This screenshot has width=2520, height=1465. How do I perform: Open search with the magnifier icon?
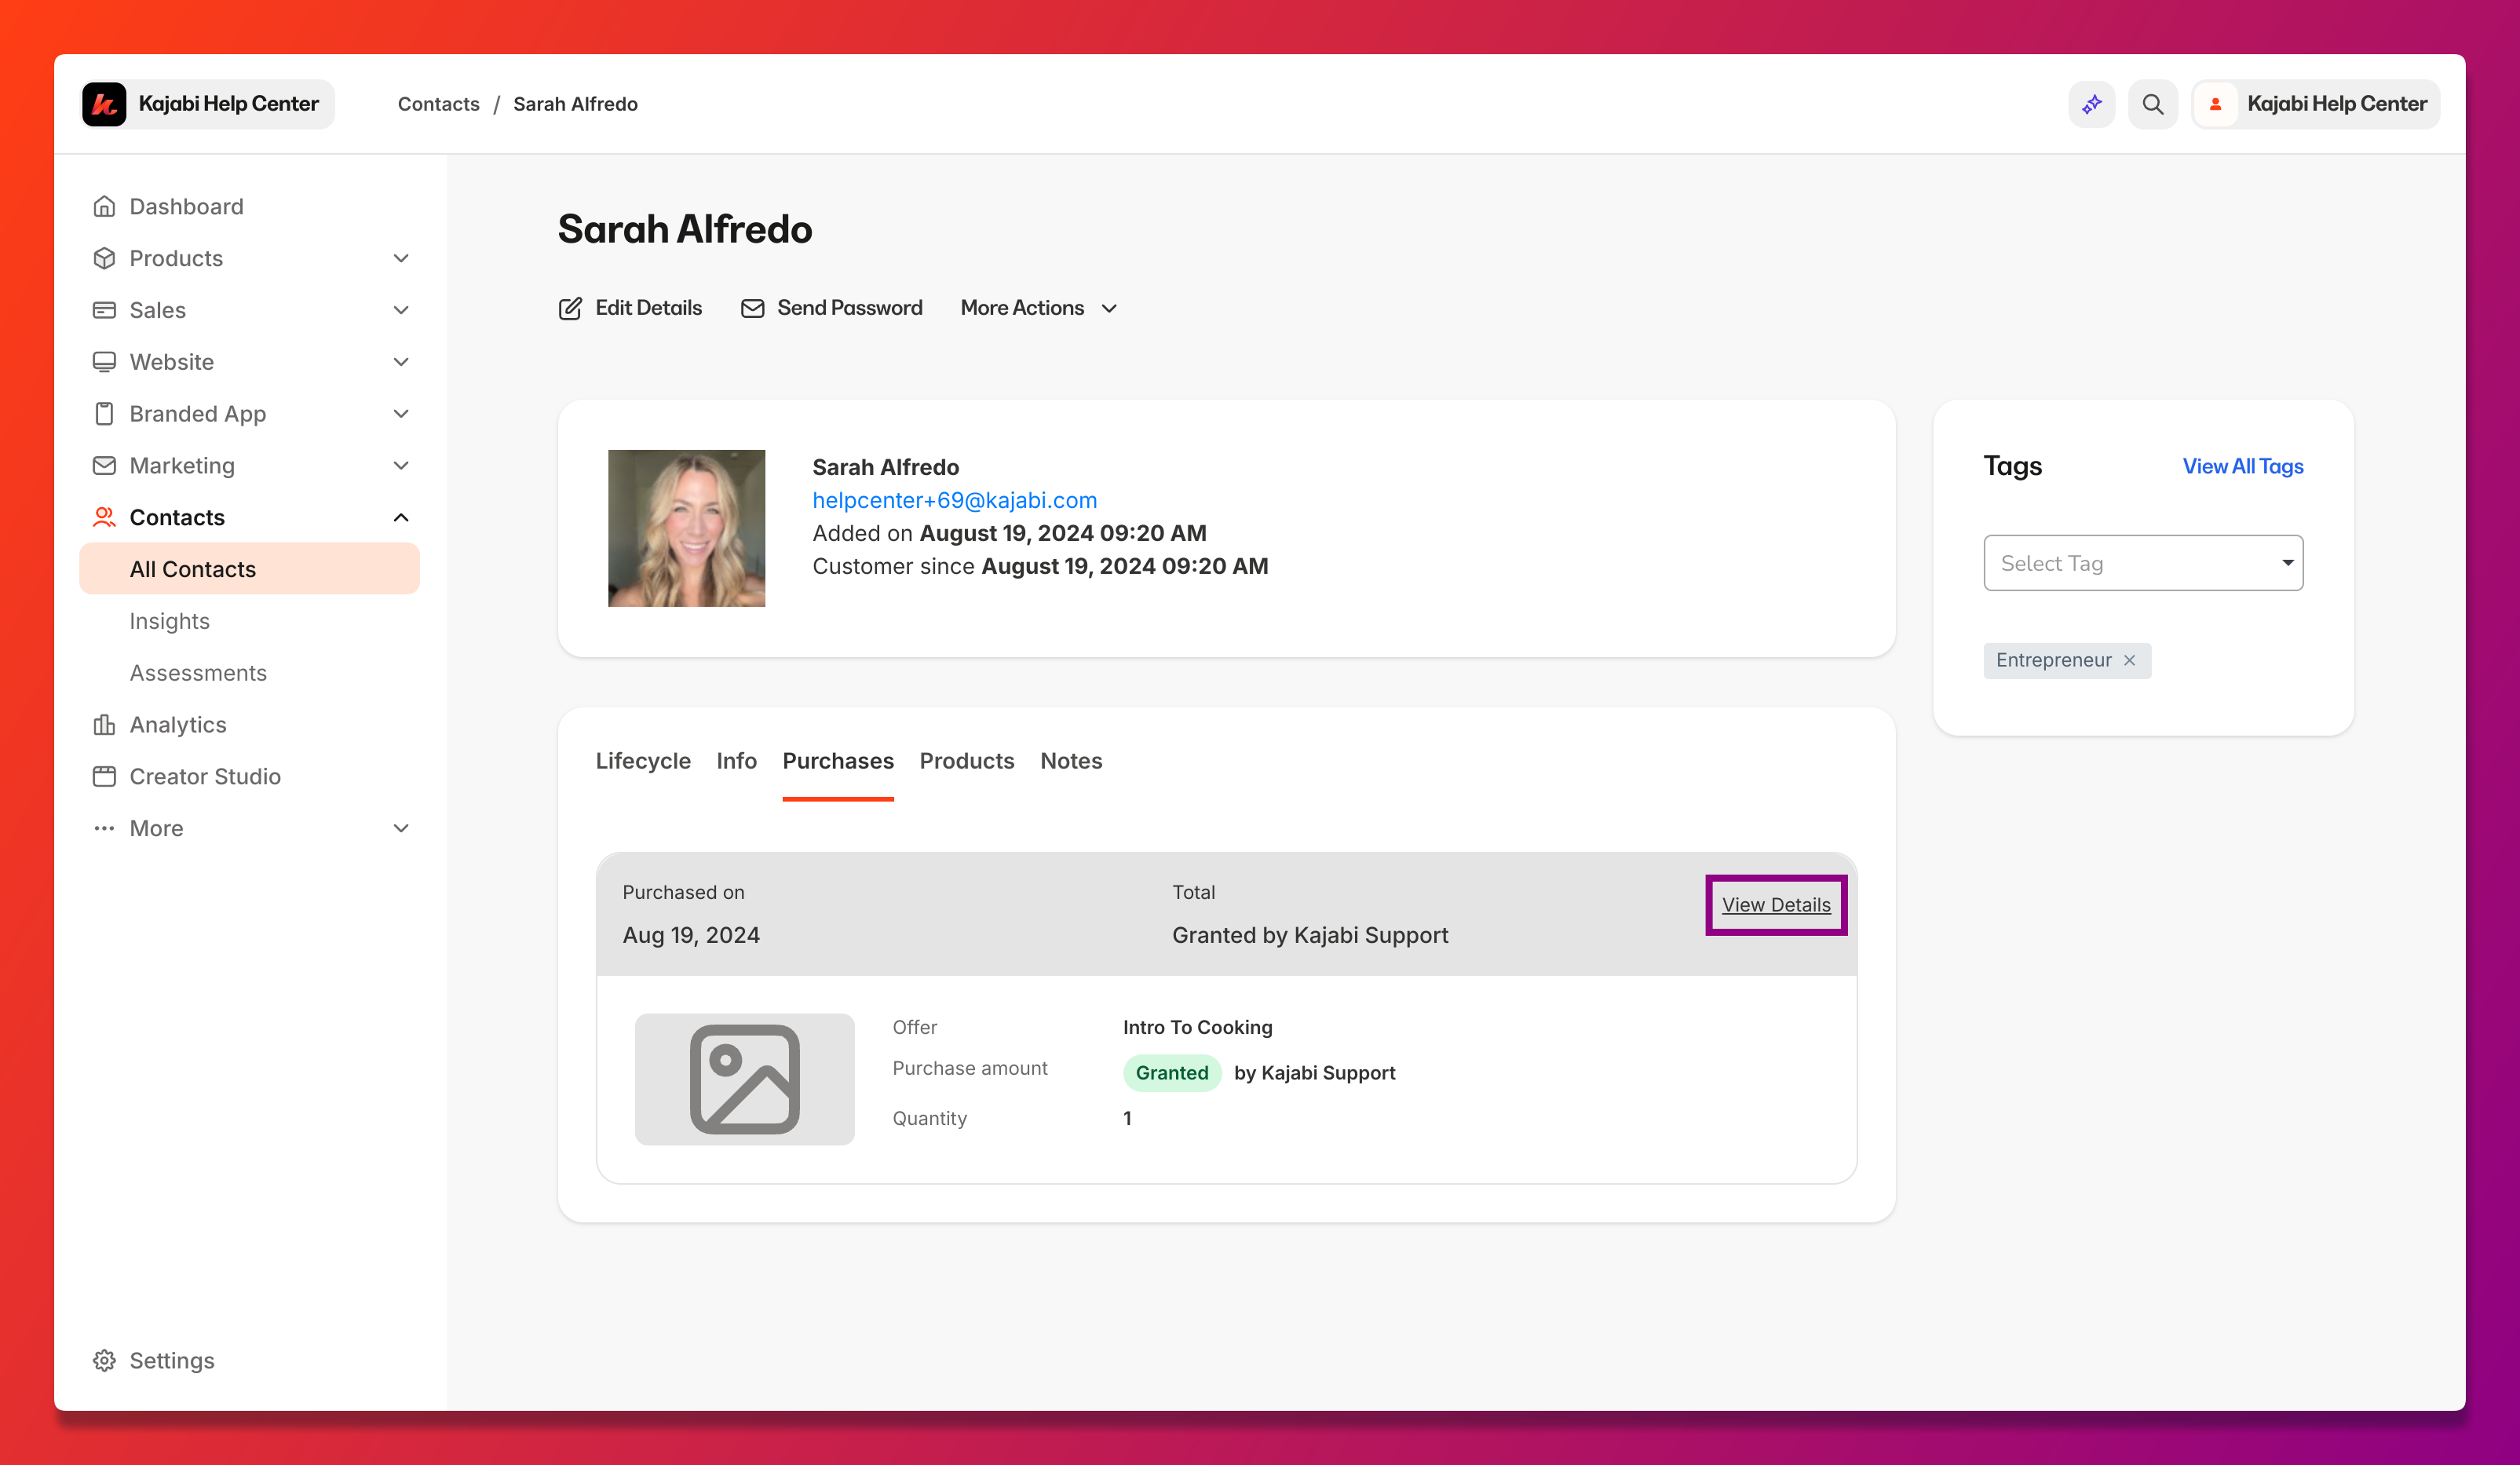(x=2152, y=104)
